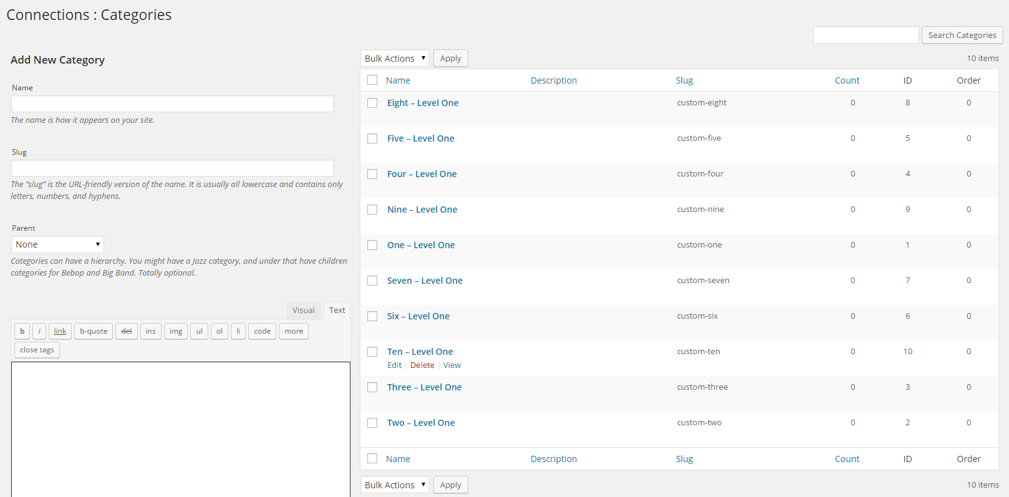Click the Search Categories button
1009x497 pixels.
click(962, 36)
